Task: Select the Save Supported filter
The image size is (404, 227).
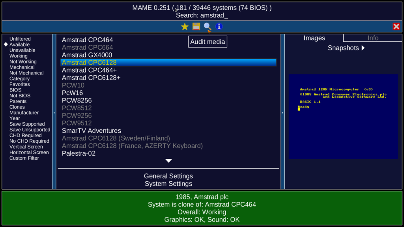Action: (x=27, y=124)
